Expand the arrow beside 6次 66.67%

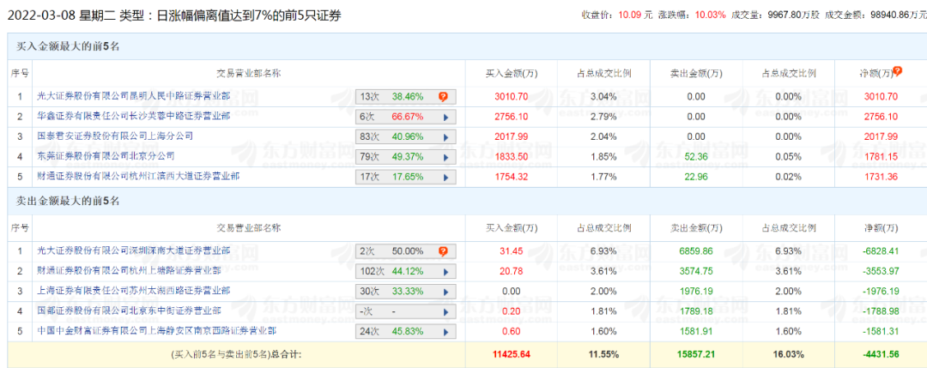click(446, 117)
